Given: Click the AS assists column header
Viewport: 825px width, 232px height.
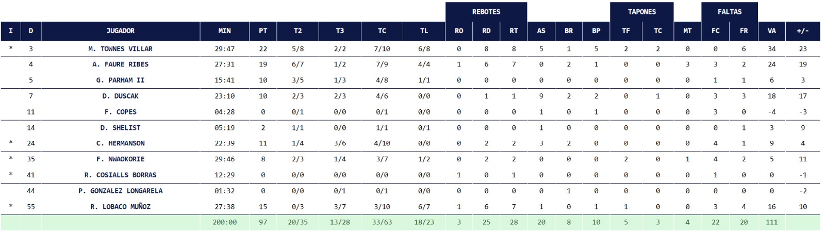Looking at the screenshot, I should [541, 31].
